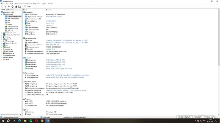Select the C: (NTFS) partition row
This screenshot has height=123, width=220.
point(46,101)
